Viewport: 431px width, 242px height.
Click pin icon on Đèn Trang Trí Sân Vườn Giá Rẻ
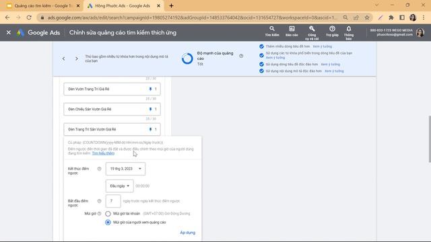tap(150, 129)
